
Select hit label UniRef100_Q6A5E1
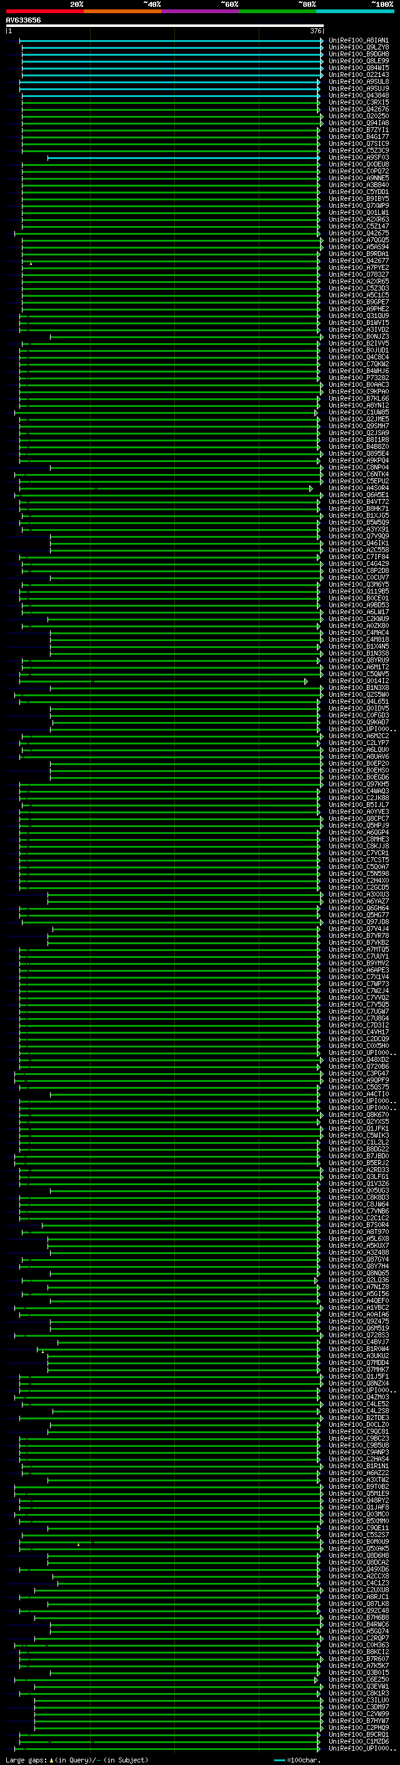(x=359, y=495)
